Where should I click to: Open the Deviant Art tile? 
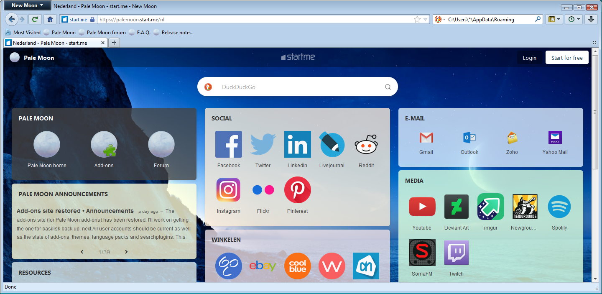click(x=457, y=207)
